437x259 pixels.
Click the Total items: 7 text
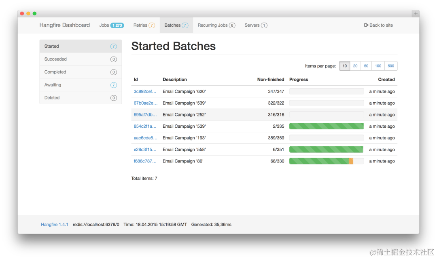click(144, 178)
